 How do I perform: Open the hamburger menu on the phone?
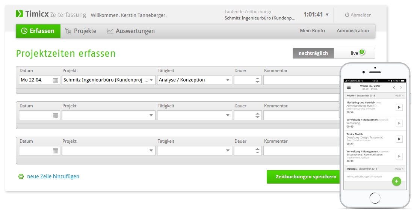349,87
